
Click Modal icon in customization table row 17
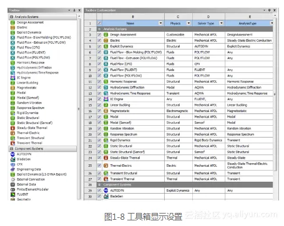[106, 117]
